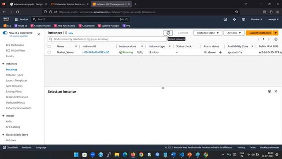Select the Docker_Server row checkbox

tap(49, 52)
